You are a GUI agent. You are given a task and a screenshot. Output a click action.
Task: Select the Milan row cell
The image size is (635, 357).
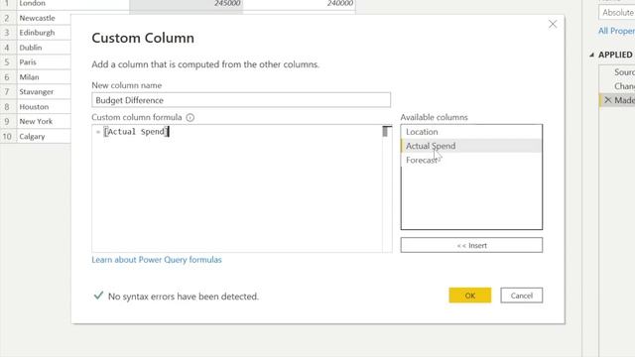[43, 77]
